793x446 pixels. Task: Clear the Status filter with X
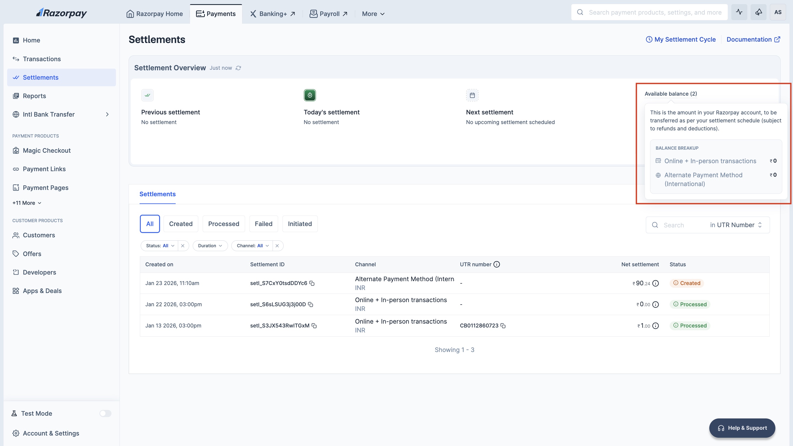click(x=183, y=246)
